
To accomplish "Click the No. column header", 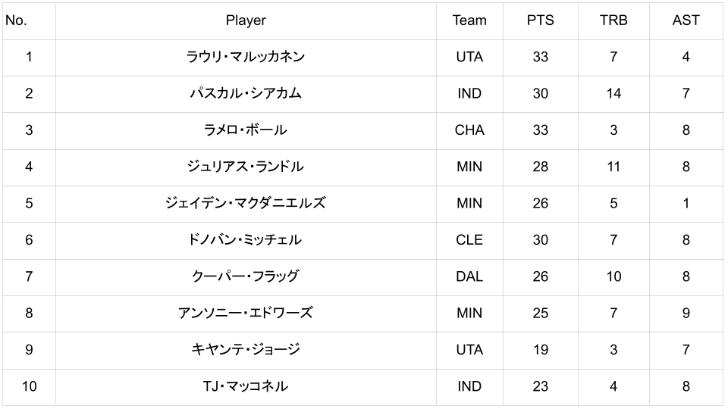I will point(16,20).
